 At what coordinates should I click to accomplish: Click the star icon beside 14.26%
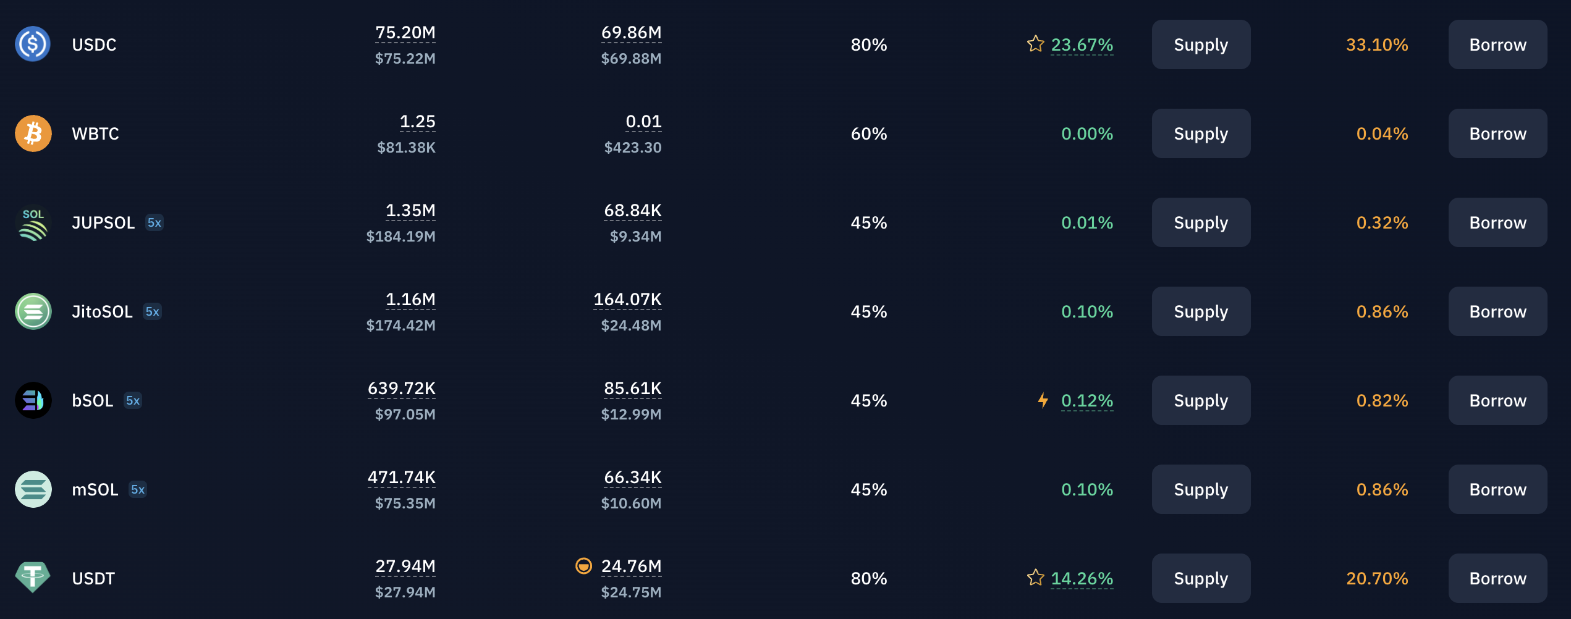tap(1036, 578)
